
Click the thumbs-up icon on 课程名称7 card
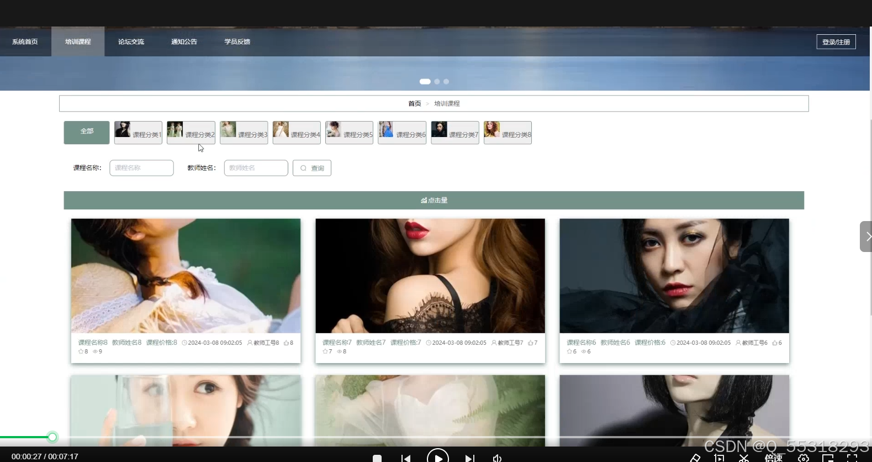[530, 343]
